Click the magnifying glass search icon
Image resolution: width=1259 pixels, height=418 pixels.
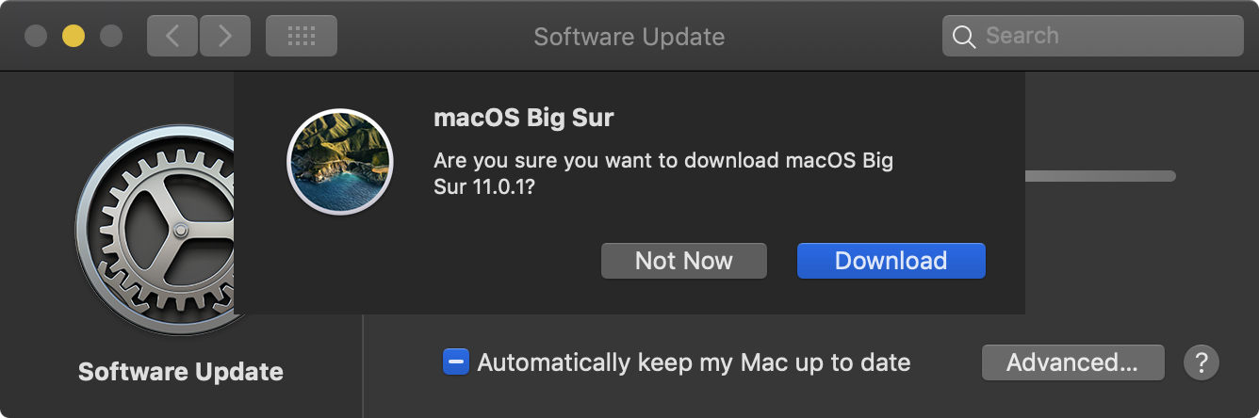pyautogui.click(x=963, y=37)
